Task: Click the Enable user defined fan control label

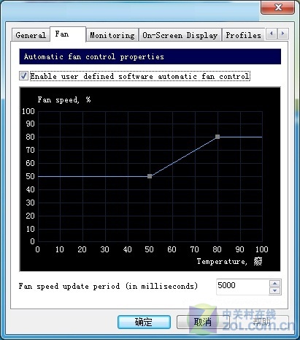Action: [140, 76]
